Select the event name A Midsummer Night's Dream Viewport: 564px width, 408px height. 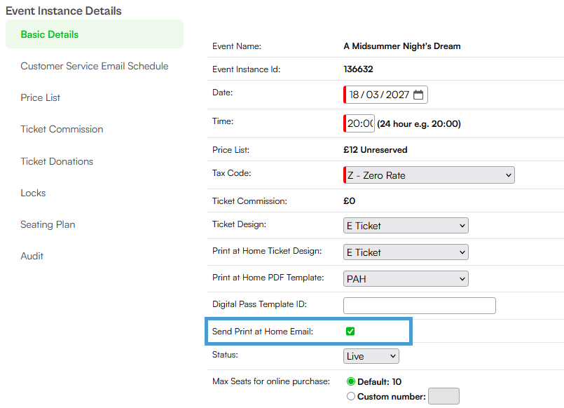401,46
